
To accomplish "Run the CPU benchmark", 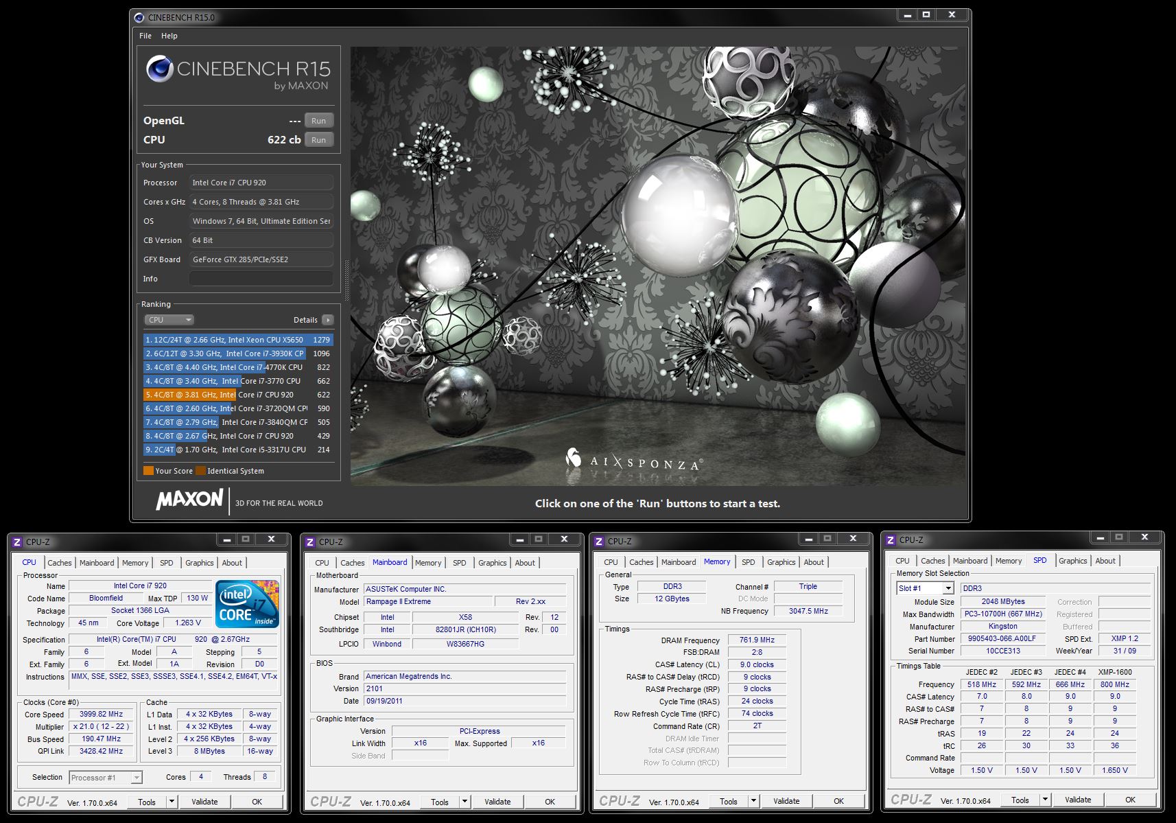I will click(318, 140).
